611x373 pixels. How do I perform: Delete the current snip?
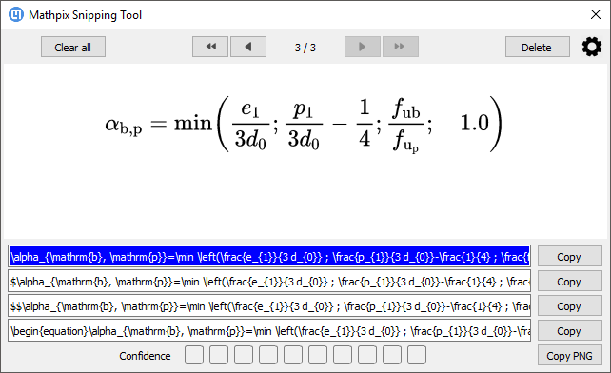click(538, 47)
